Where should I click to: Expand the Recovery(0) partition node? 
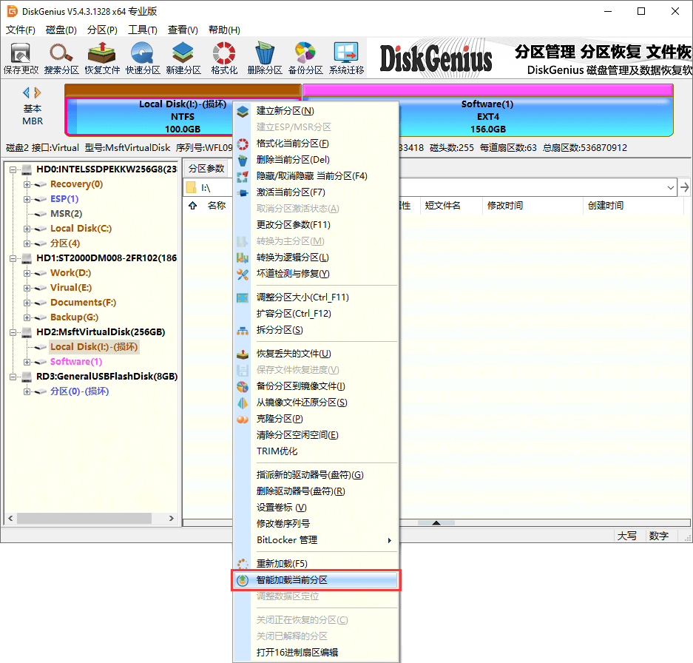point(27,184)
